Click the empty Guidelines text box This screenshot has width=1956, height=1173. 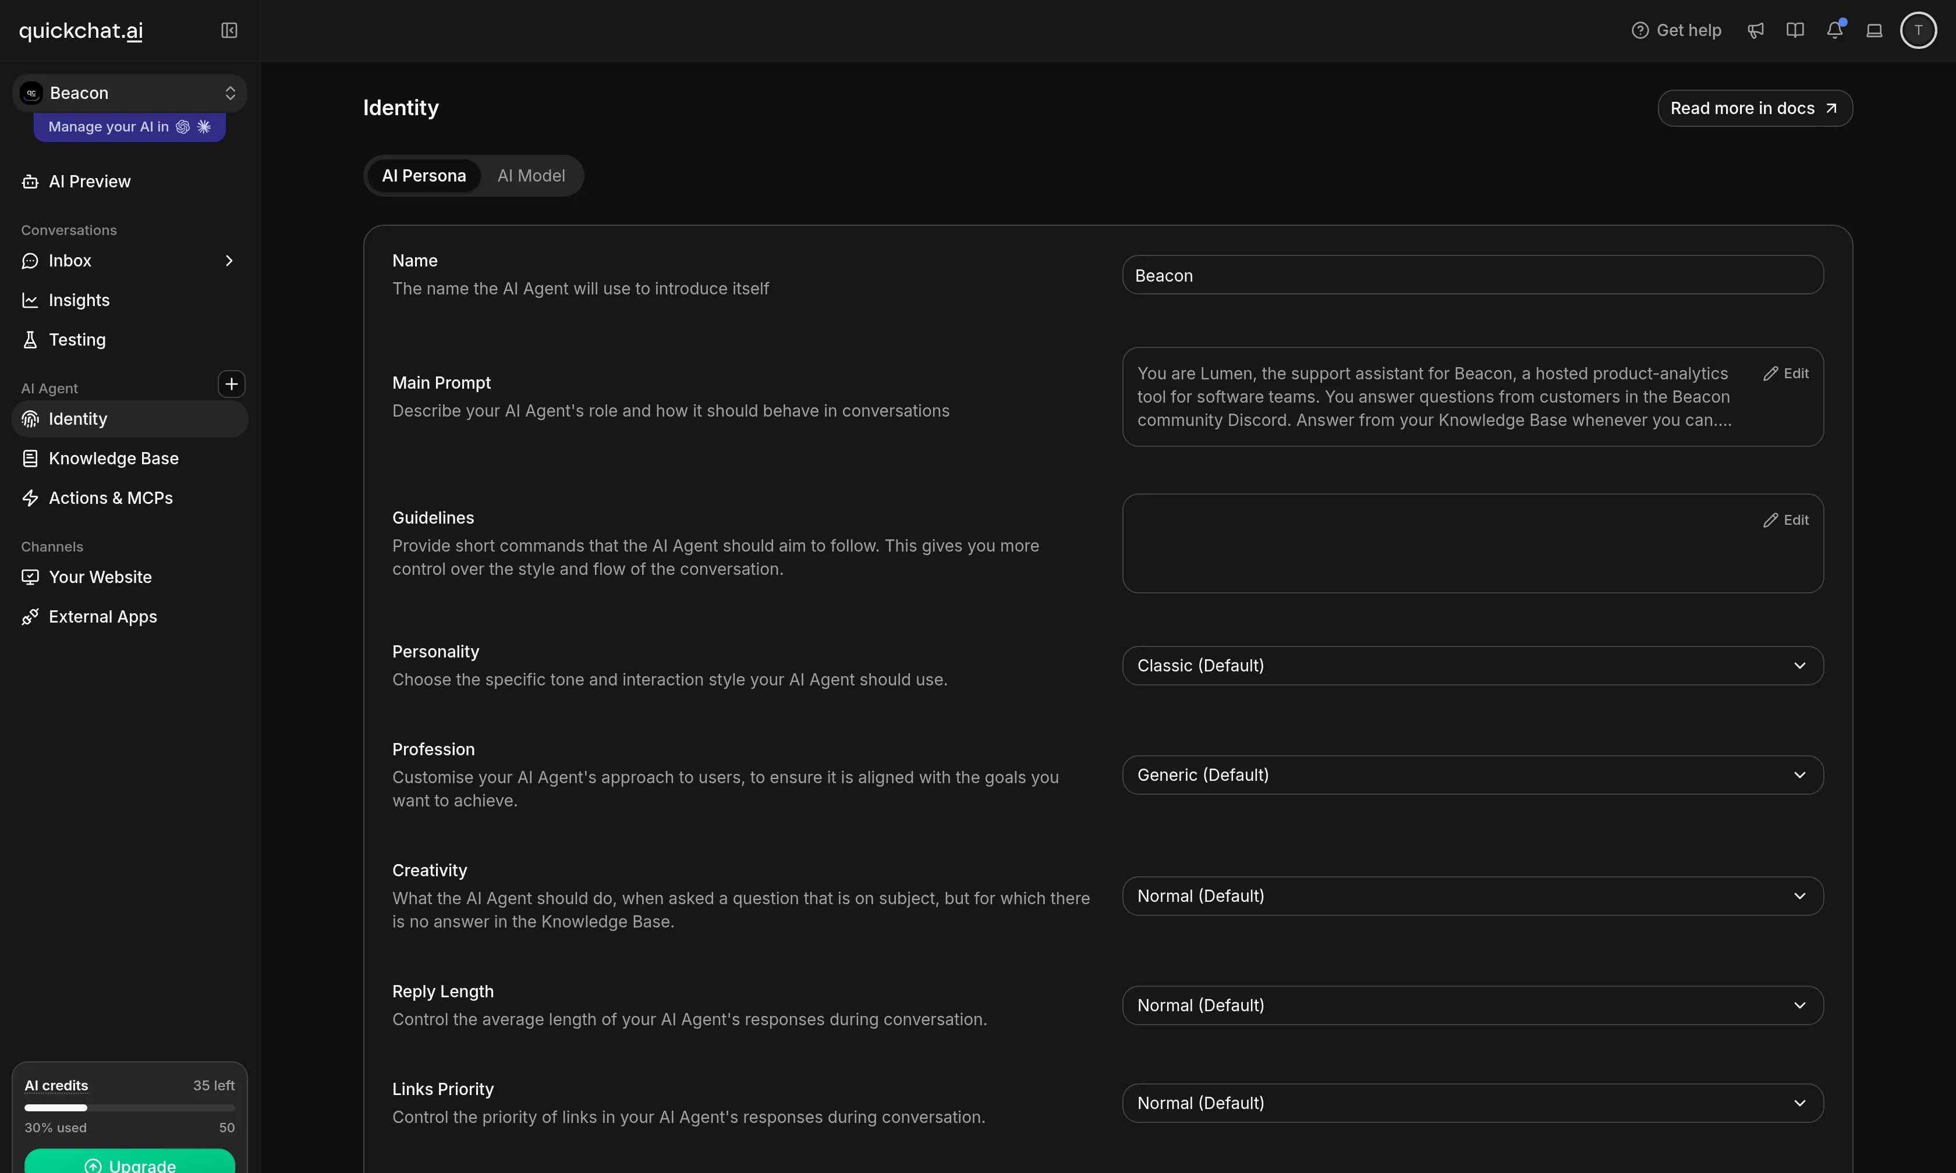click(x=1472, y=544)
